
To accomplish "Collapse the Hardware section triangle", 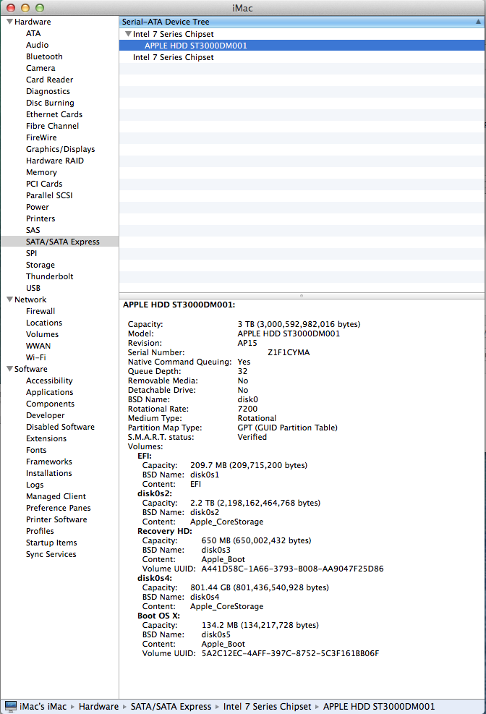I will coord(9,22).
